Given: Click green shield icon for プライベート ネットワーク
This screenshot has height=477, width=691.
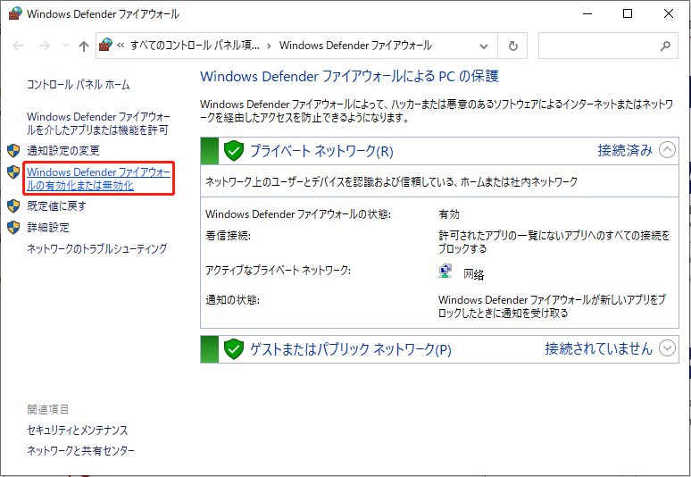Looking at the screenshot, I should 234,151.
